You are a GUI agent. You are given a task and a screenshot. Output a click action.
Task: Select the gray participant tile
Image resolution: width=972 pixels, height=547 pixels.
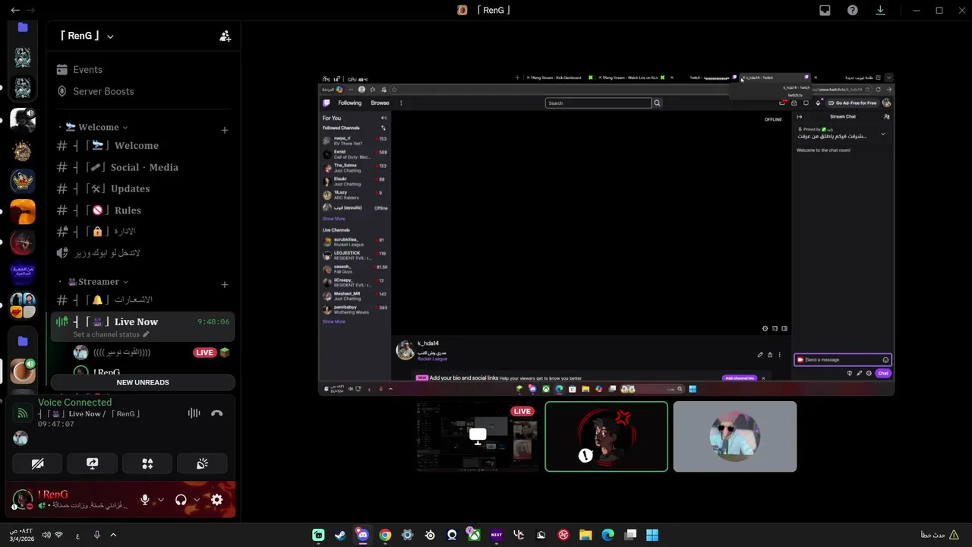coord(735,437)
